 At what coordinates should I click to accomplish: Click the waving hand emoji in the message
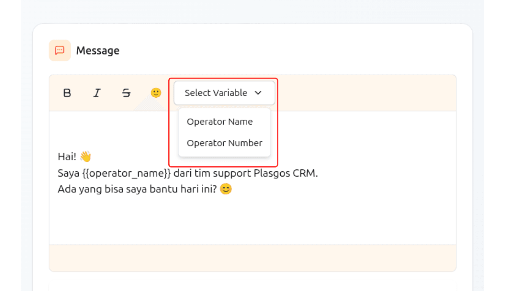pyautogui.click(x=86, y=156)
